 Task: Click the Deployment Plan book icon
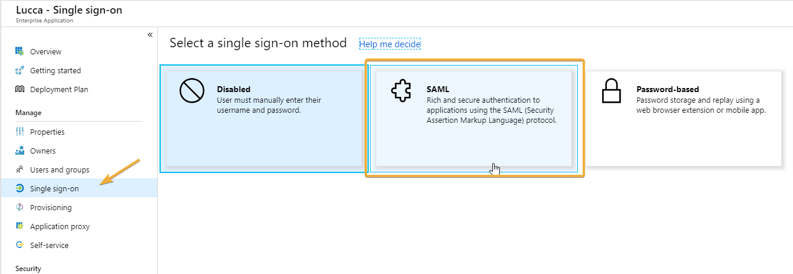pos(19,89)
